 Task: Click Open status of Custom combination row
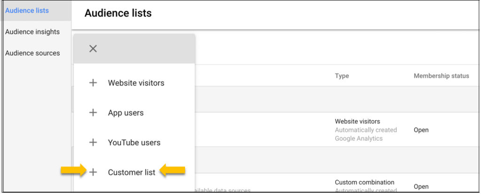coord(421,187)
